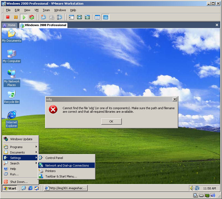Open Taskbar & Start Menu... settings
Screen dimensions: 222x199
coord(66,176)
